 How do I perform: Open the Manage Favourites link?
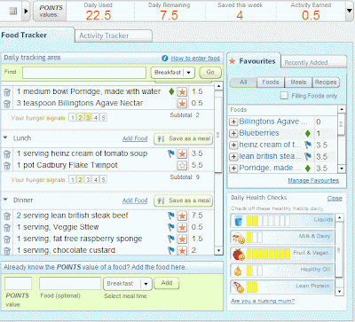pos(313,180)
